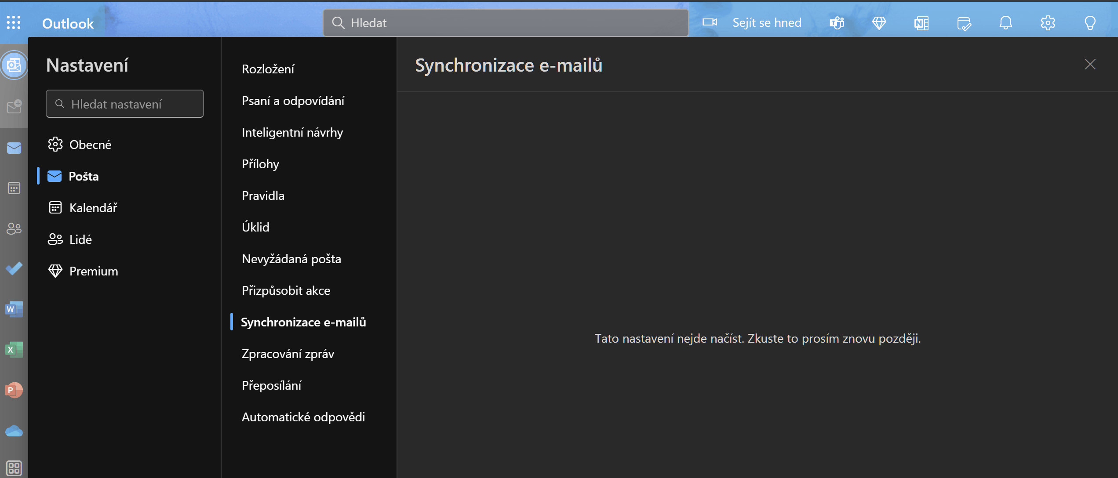1118x478 pixels.
Task: Open Word from the left app rail
Action: point(14,309)
